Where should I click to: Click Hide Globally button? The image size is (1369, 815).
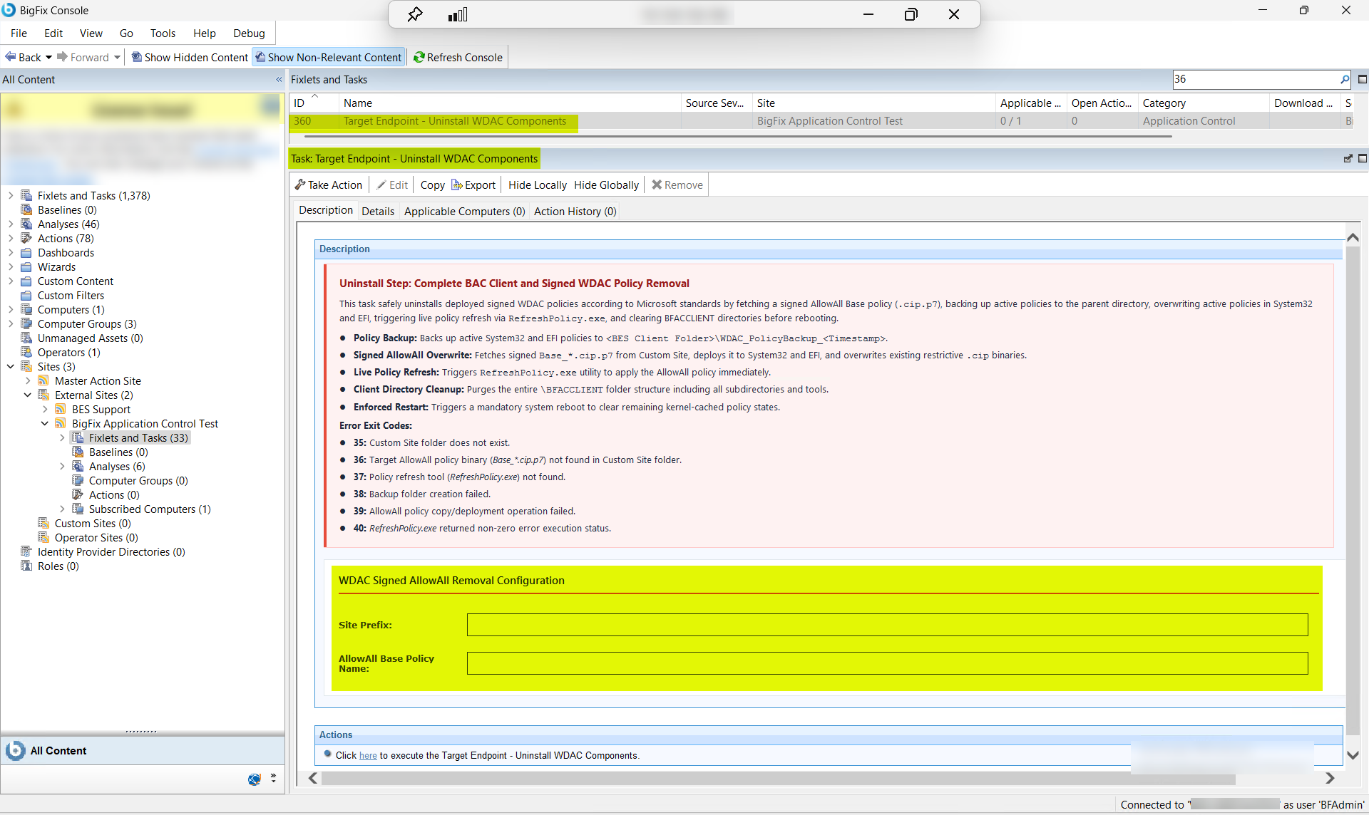[x=606, y=185]
